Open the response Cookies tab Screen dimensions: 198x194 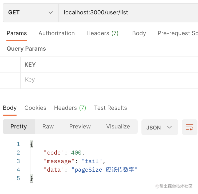[x=35, y=108]
